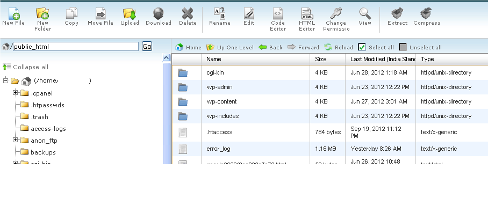Select the .cpanel tree folder label
Viewport: 488px width, 206px height.
point(42,93)
